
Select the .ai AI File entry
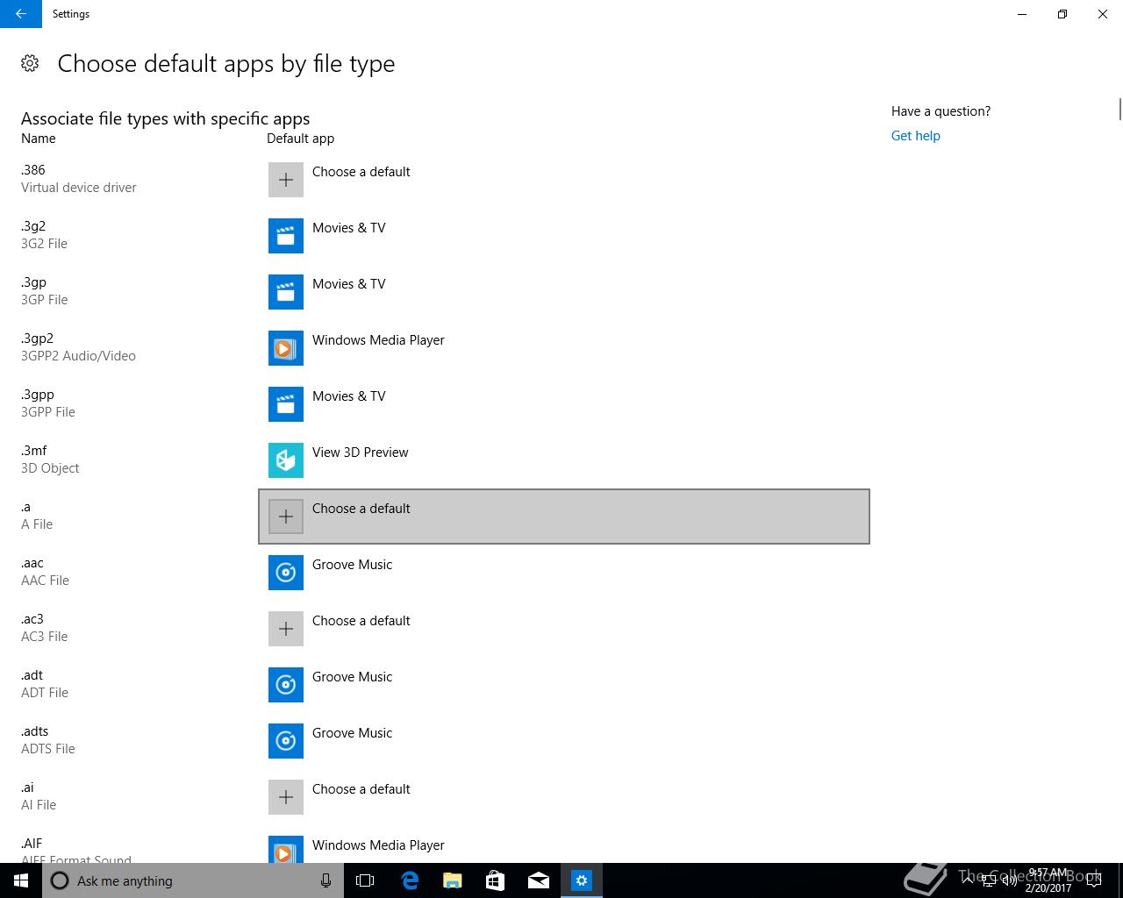39,796
